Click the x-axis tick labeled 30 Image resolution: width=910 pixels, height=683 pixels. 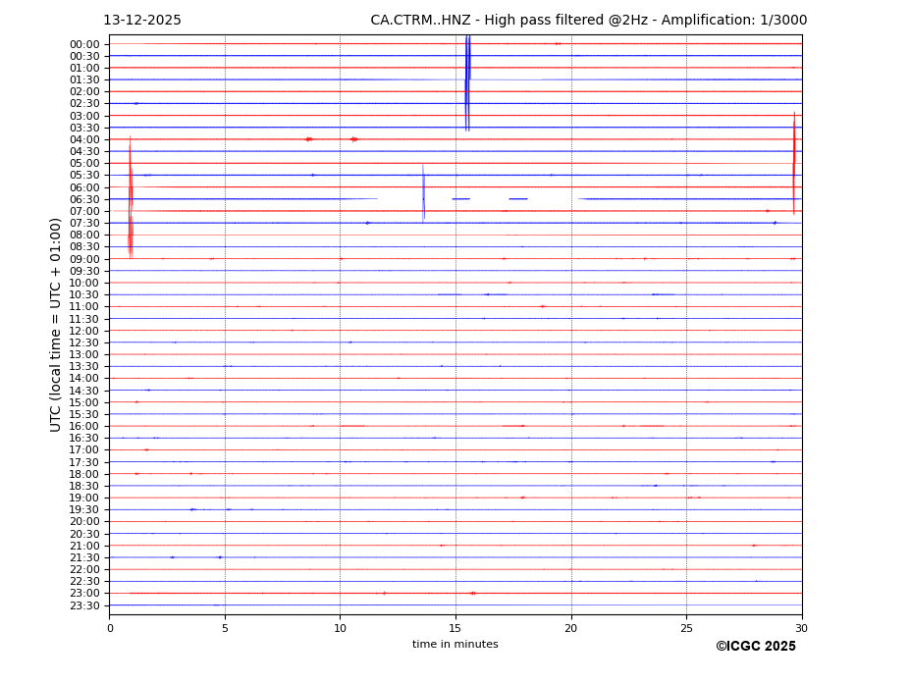coord(802,628)
